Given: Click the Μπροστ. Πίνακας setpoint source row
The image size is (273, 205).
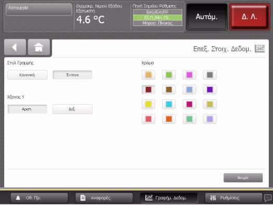Looking at the screenshot, I should [x=158, y=23].
